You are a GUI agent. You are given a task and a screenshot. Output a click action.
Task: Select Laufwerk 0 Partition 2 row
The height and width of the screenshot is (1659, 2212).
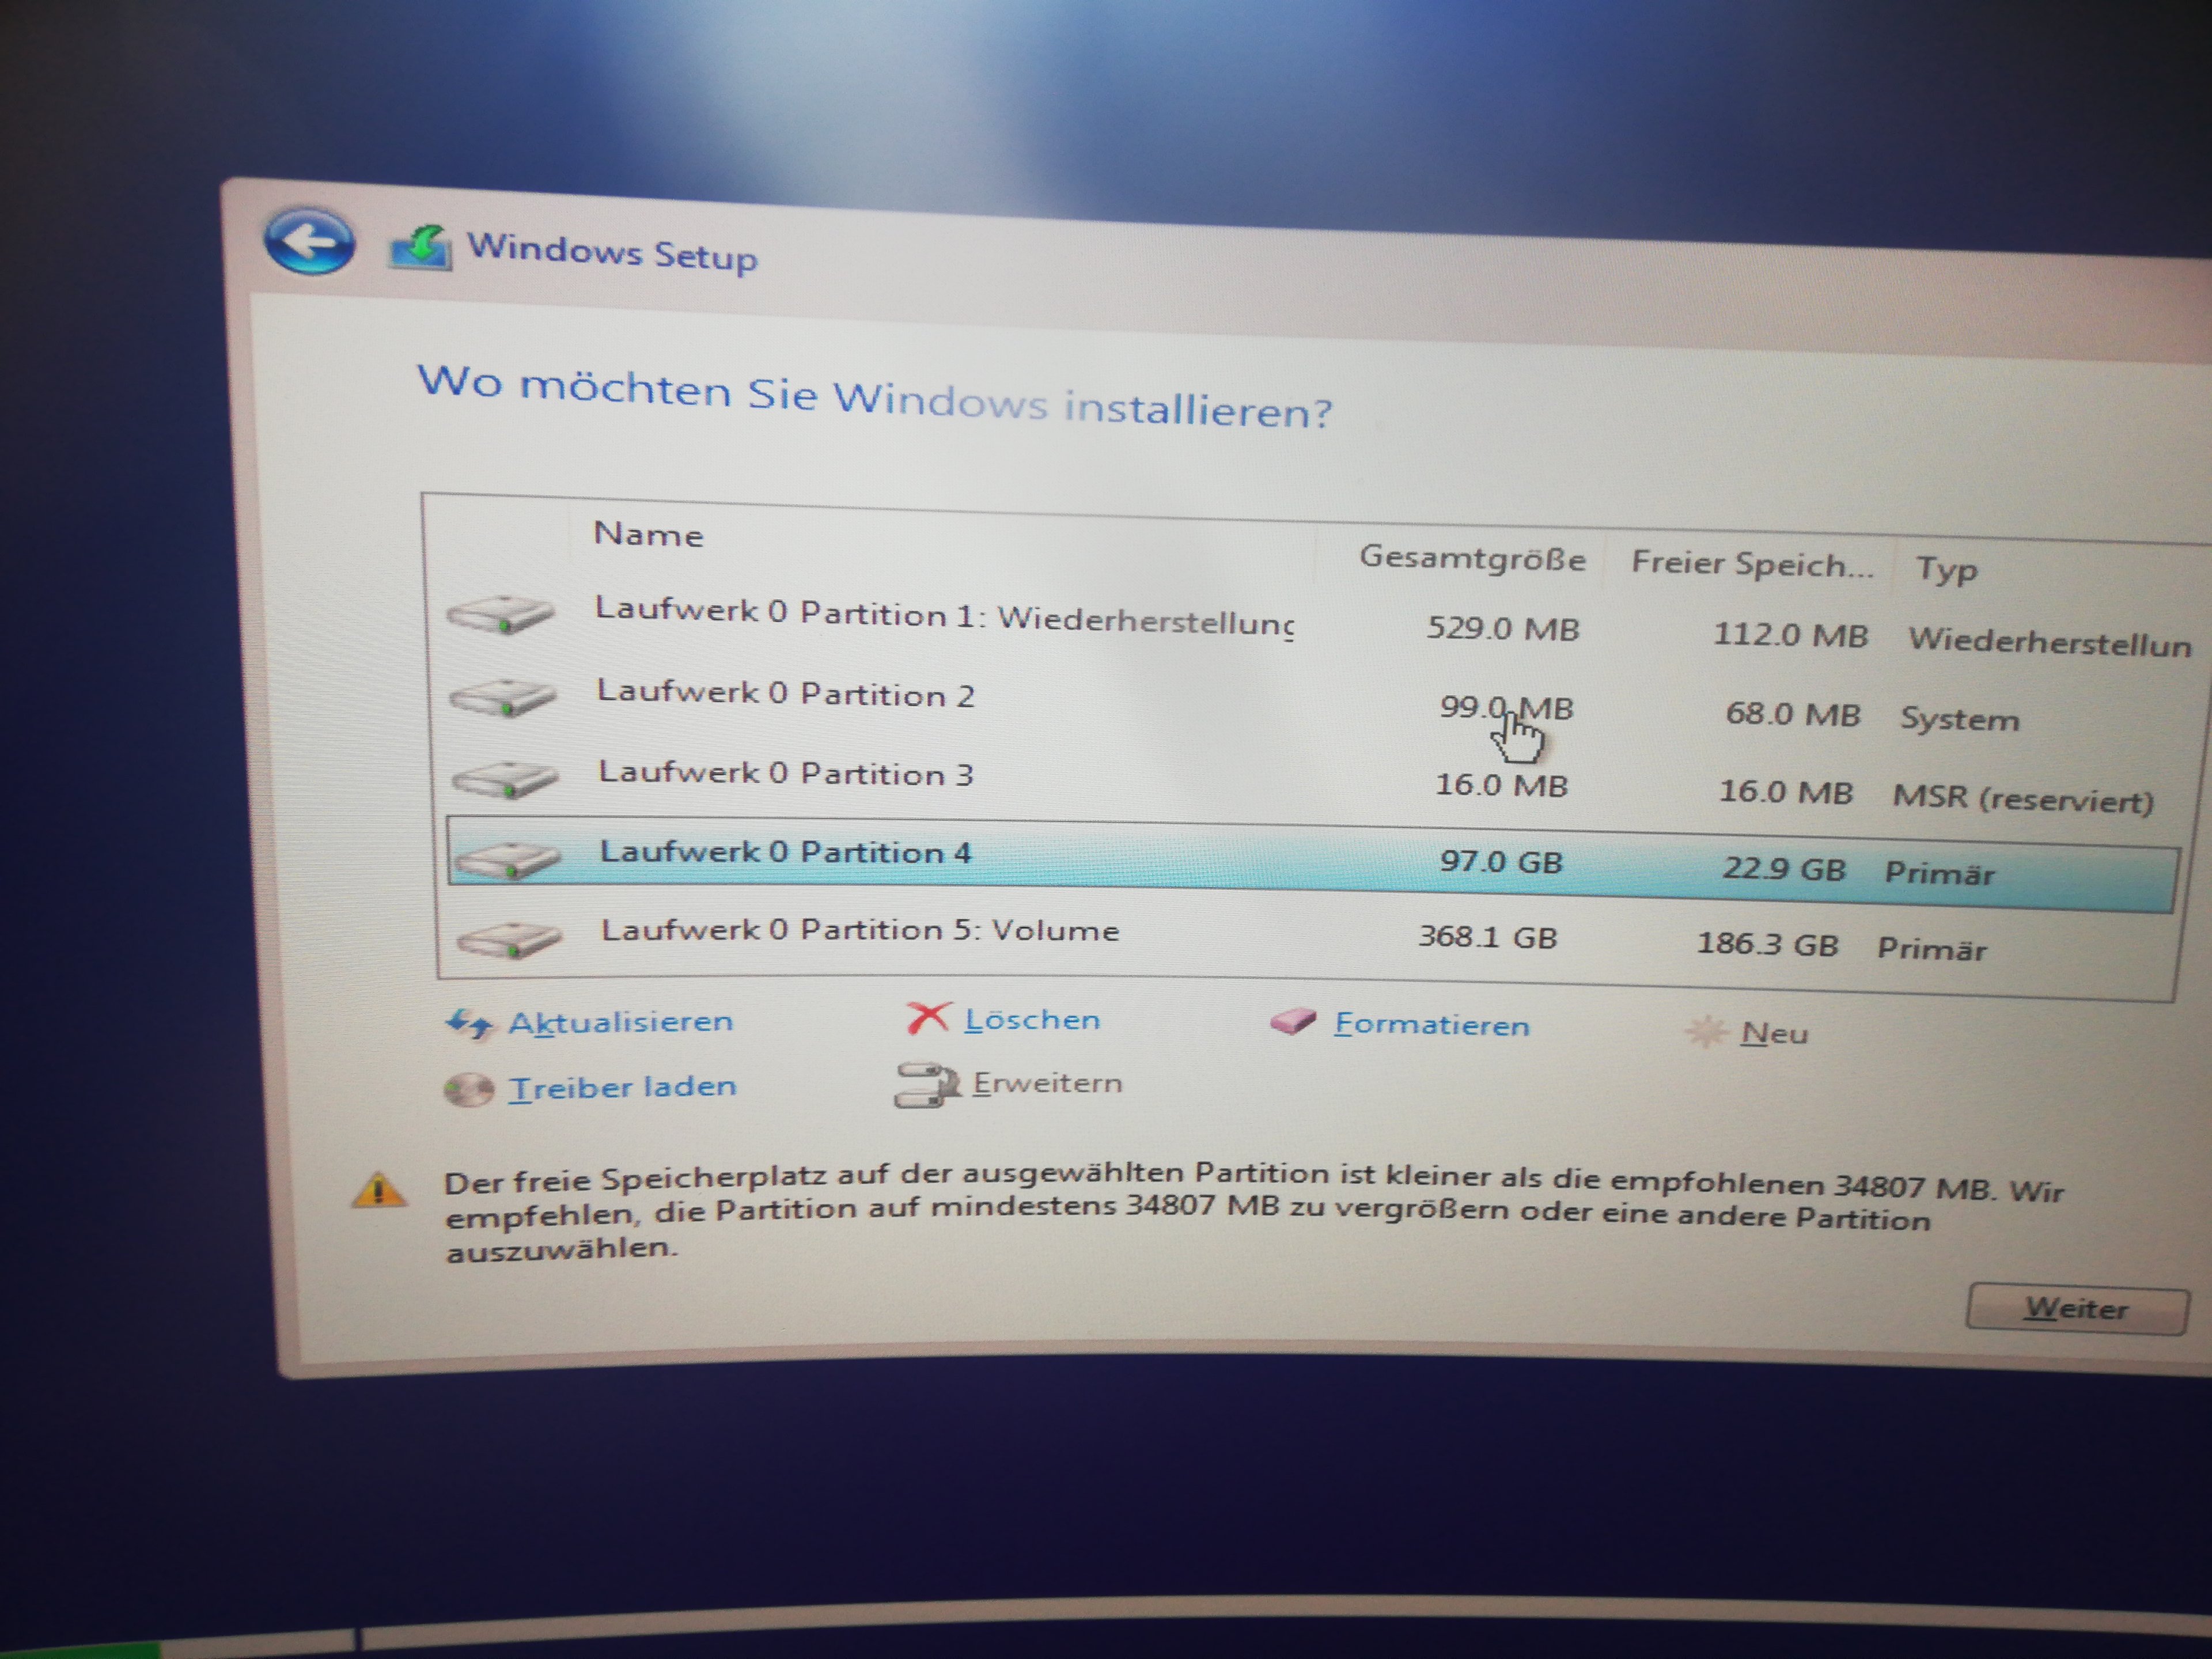coord(786,694)
